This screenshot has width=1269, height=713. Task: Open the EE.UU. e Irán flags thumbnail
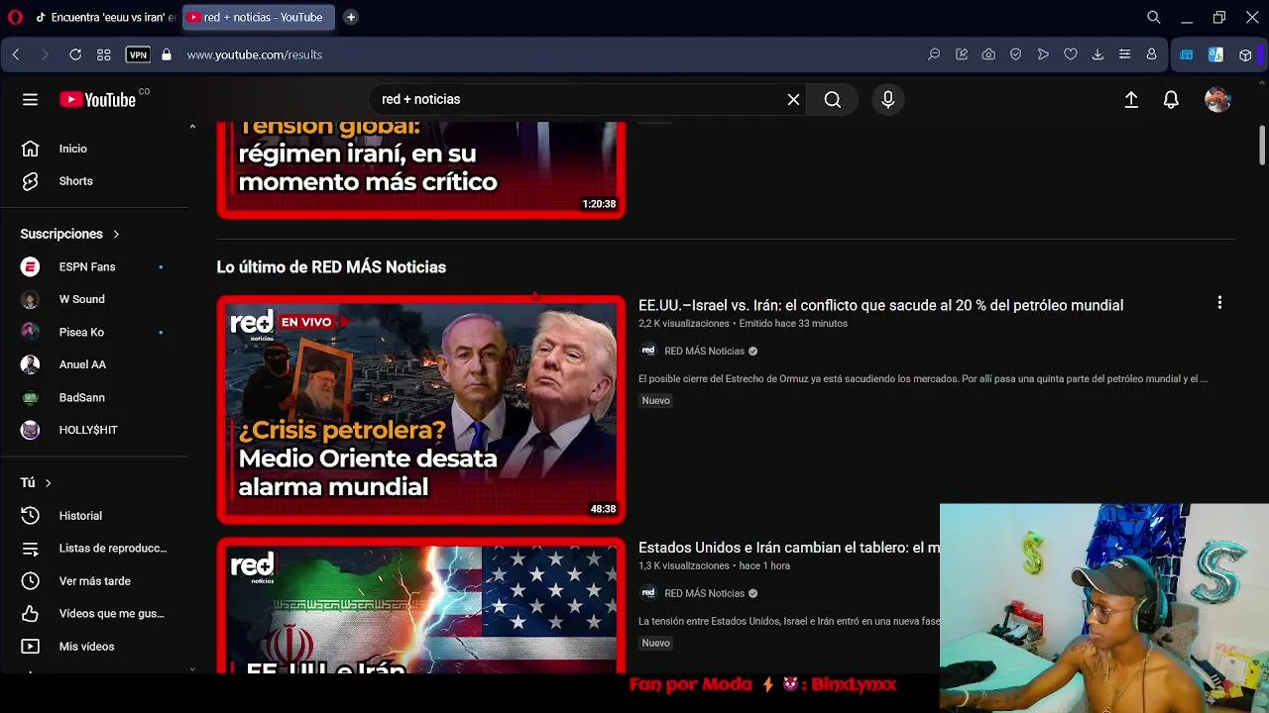click(x=421, y=606)
